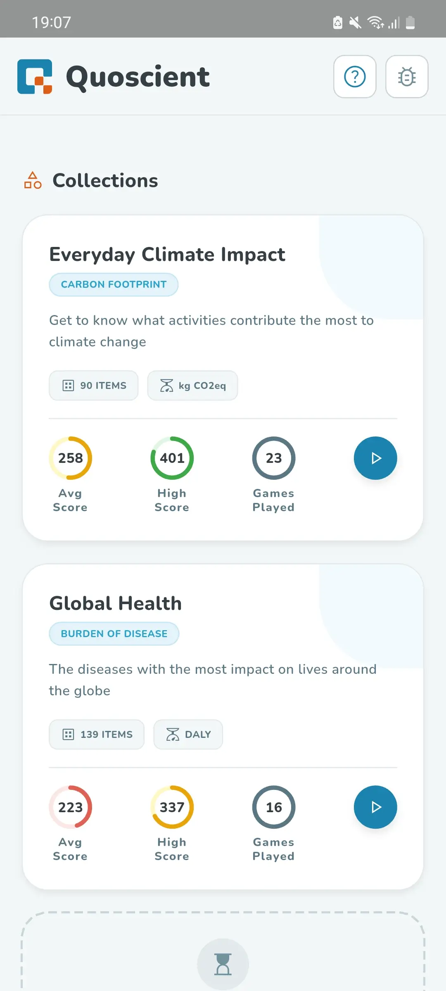Open the help question mark button
The height and width of the screenshot is (991, 446).
point(355,77)
